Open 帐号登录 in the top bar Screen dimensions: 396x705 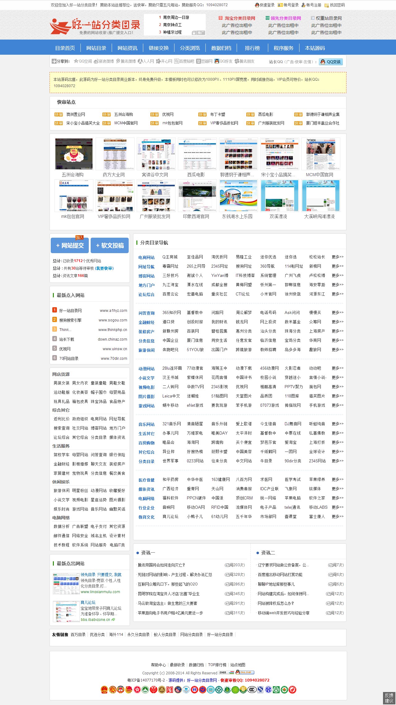click(x=288, y=5)
